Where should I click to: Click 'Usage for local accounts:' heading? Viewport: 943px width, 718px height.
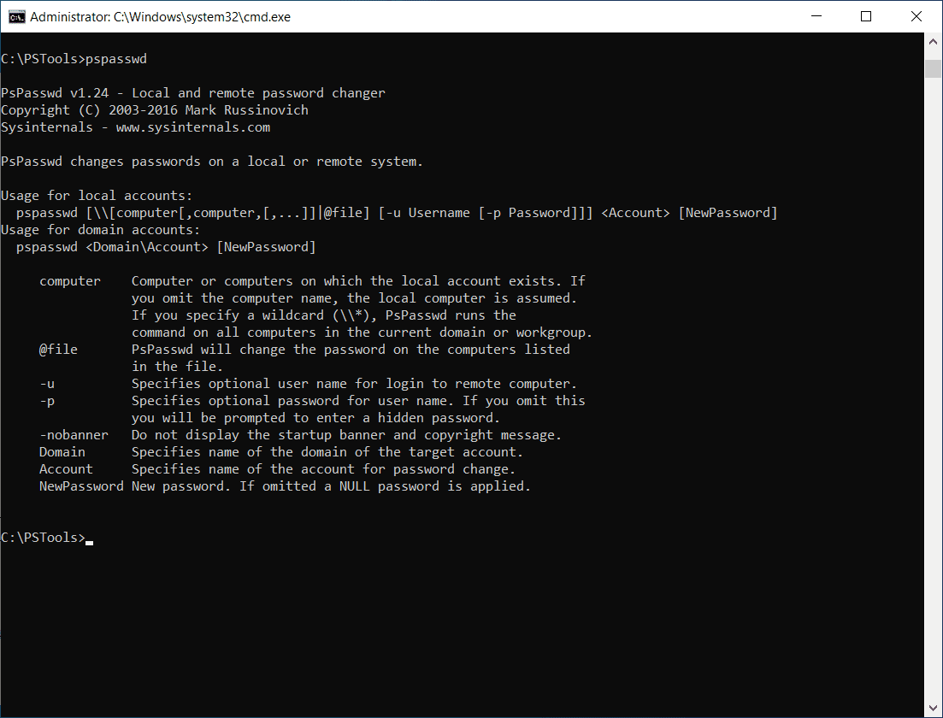(97, 196)
